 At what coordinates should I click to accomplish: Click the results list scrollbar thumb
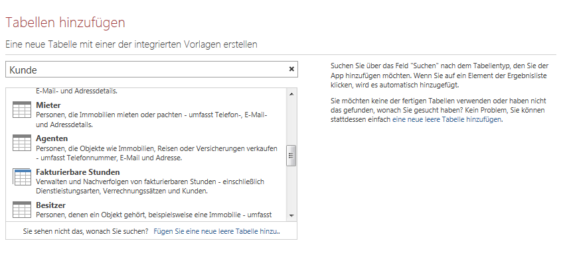[291, 156]
